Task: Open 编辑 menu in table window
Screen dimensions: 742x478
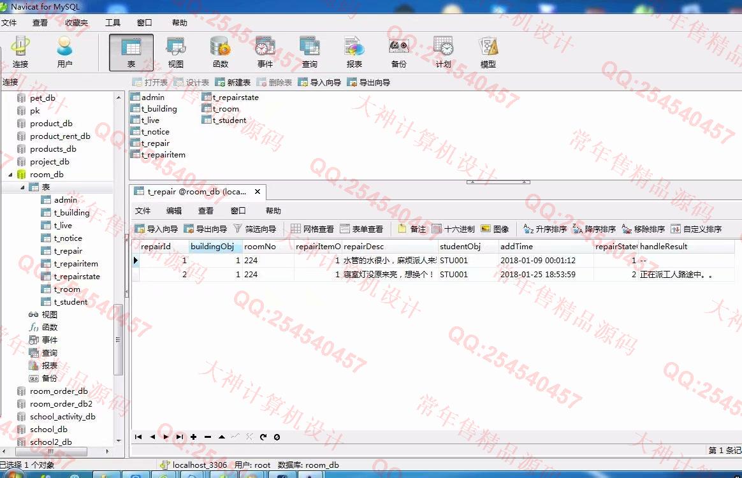Action: click(174, 210)
